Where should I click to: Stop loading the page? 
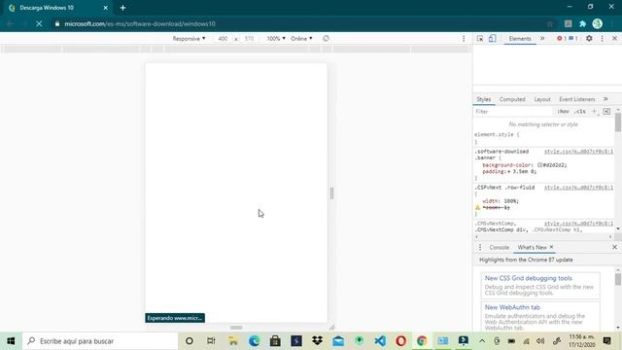(x=39, y=23)
